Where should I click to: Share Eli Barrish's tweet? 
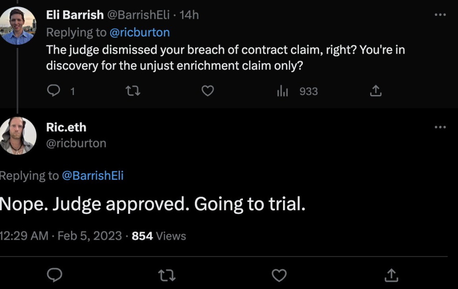(x=375, y=91)
